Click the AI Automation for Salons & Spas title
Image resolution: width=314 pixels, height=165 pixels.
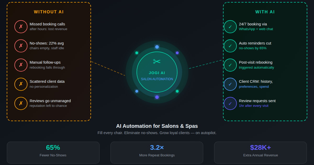coord(157,126)
